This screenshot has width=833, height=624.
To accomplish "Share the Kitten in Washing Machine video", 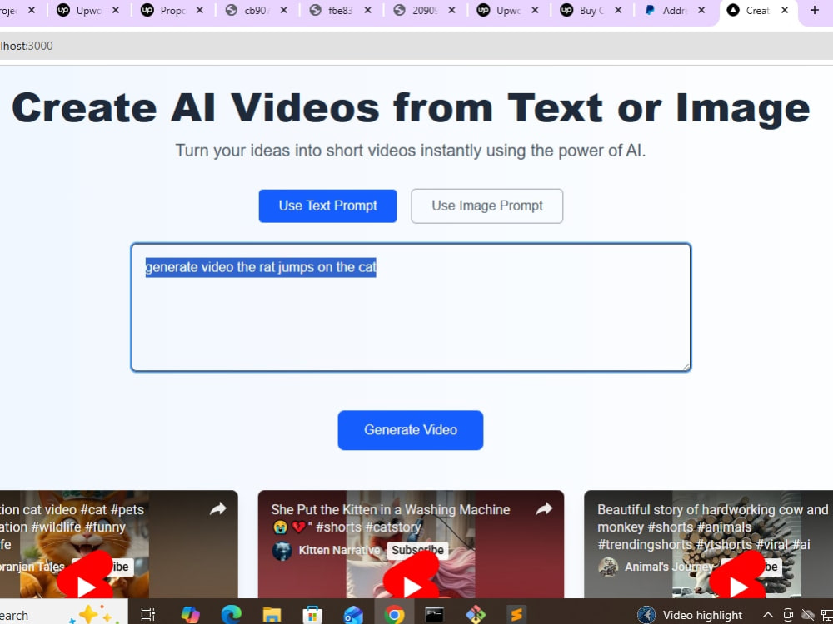I will [x=544, y=509].
